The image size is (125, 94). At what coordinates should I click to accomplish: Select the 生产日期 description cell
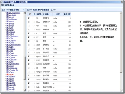[46, 76]
